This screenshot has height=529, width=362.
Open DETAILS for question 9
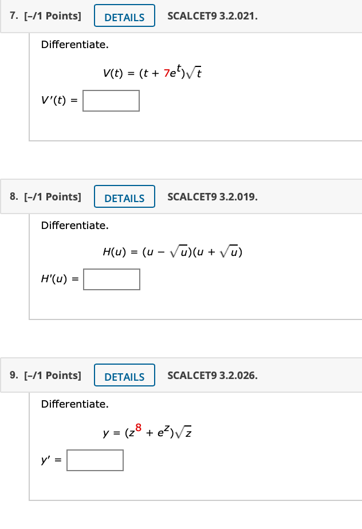coord(124,375)
